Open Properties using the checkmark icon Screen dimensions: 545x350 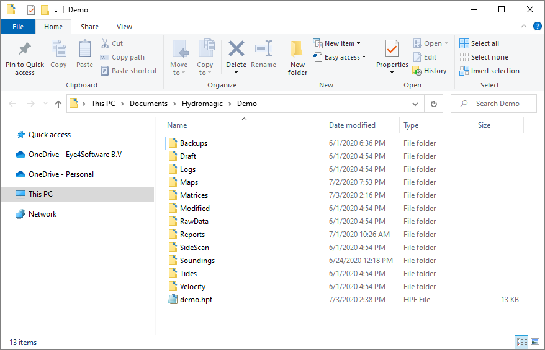point(392,49)
